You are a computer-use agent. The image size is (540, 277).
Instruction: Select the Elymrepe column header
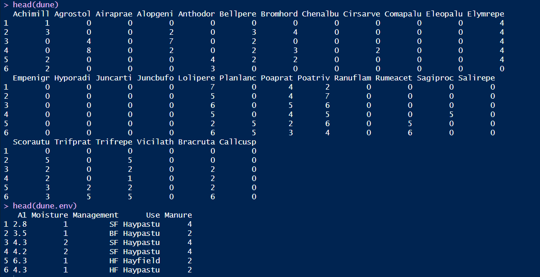[x=486, y=14]
